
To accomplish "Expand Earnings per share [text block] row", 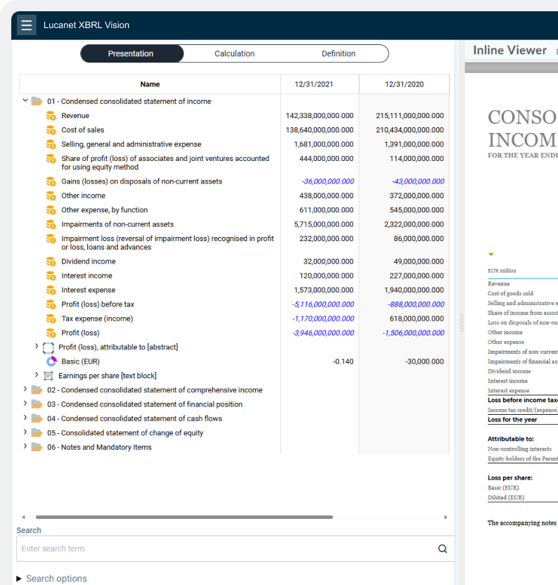I will [37, 375].
